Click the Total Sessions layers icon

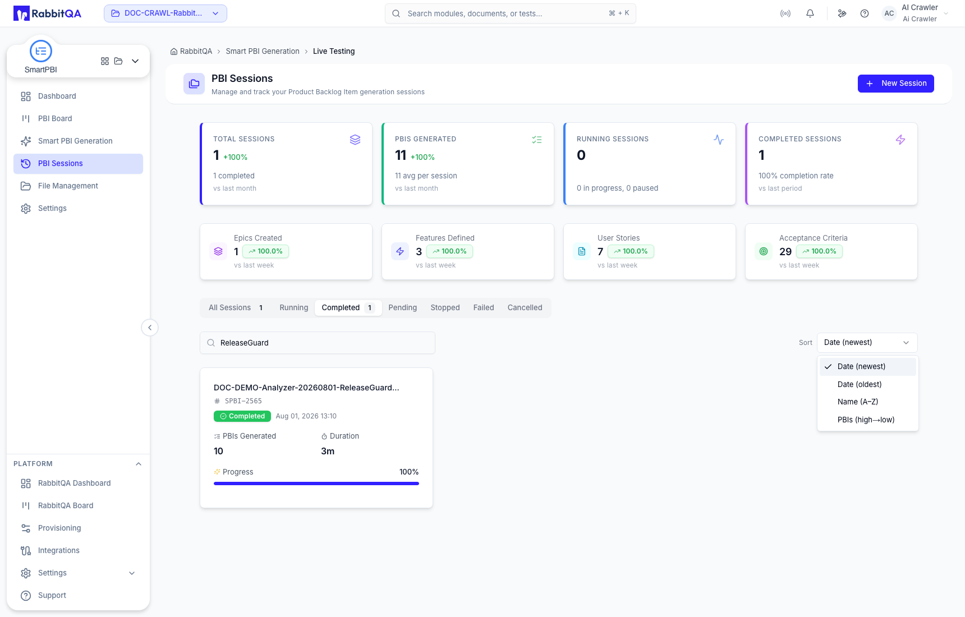click(x=355, y=140)
